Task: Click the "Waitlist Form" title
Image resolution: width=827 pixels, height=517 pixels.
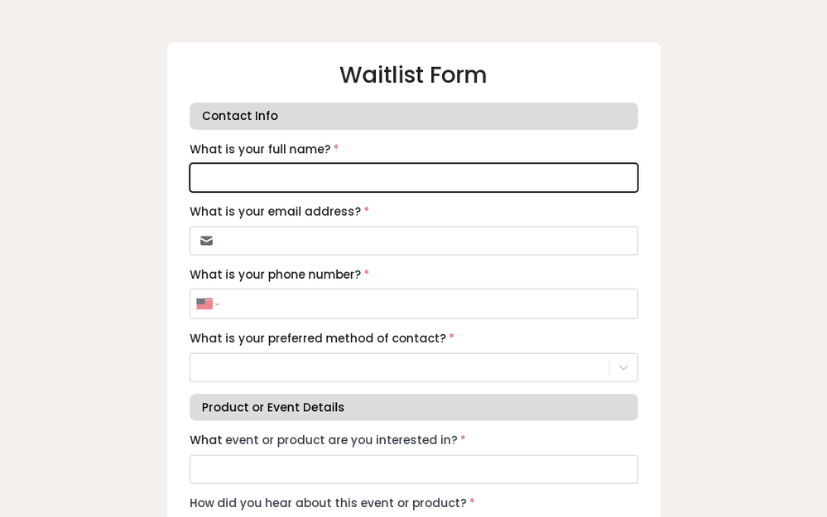Action: point(413,74)
